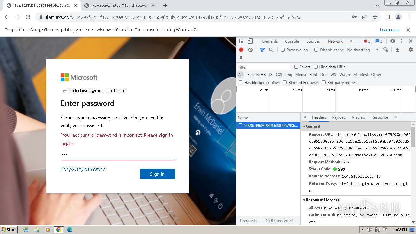416x234 pixels.
Task: Collapse the Response Headers section
Action: [304, 200]
